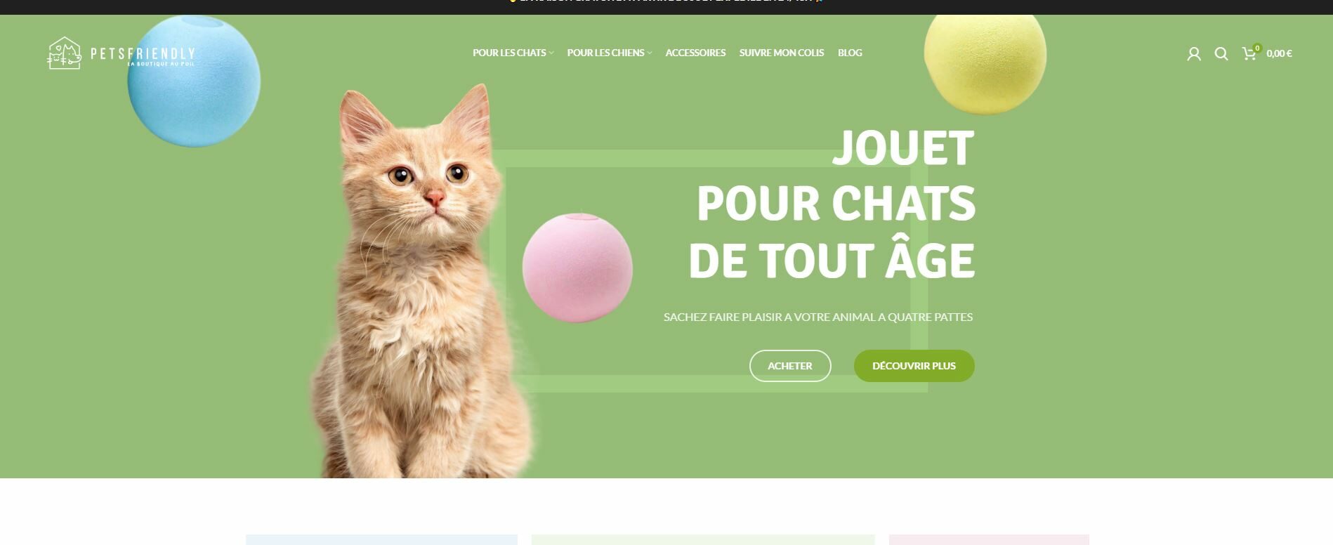Open the Pour les chats menu
Image resolution: width=1333 pixels, height=545 pixels.
(509, 53)
